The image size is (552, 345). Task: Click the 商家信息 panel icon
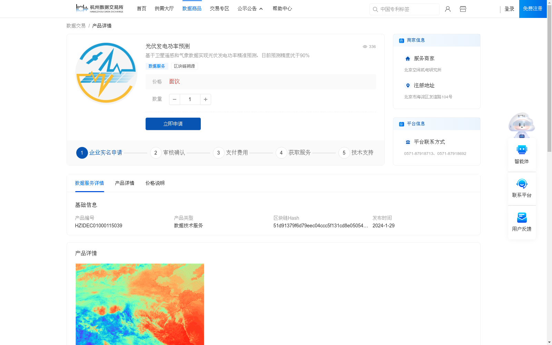[x=402, y=40]
